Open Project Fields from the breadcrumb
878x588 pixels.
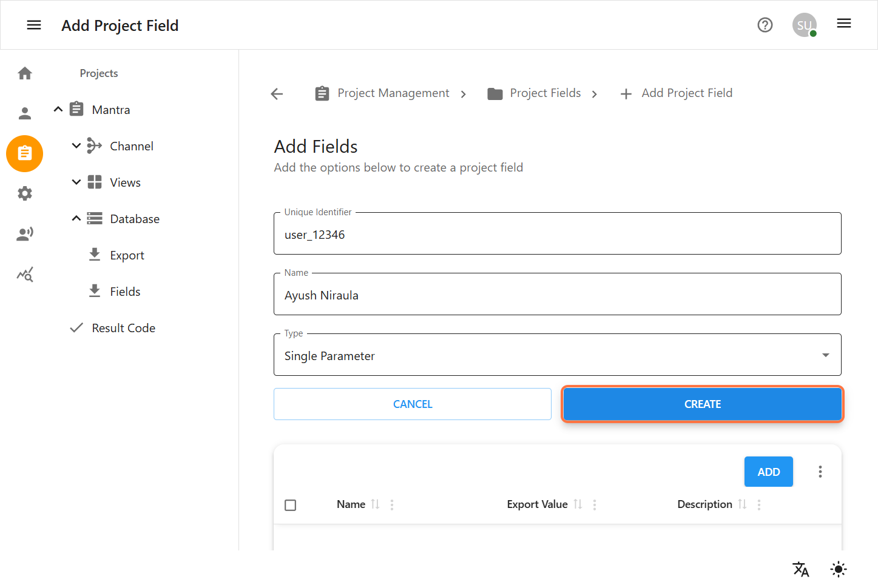pos(545,93)
